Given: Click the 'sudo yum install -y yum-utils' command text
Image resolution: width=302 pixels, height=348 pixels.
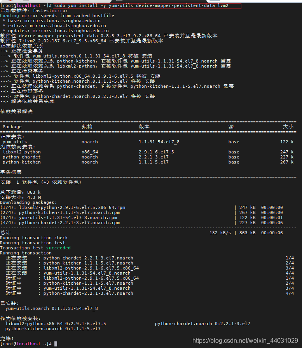Looking at the screenshot, I should coord(141,5).
